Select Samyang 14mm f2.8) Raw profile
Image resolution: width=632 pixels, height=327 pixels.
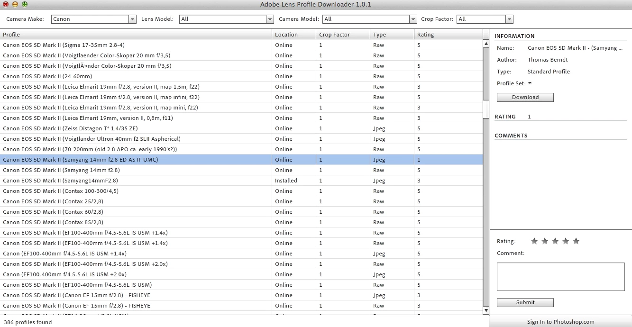tap(241, 170)
